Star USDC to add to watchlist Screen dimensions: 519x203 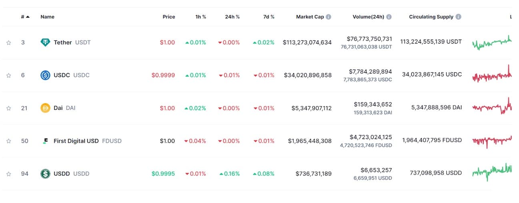tap(9, 75)
